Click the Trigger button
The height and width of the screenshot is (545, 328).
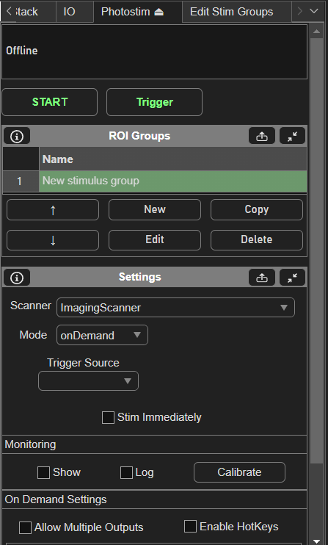(154, 102)
